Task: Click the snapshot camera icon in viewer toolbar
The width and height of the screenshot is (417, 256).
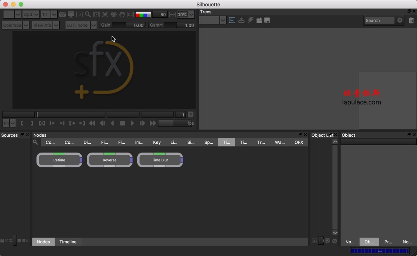Action: 62,15
